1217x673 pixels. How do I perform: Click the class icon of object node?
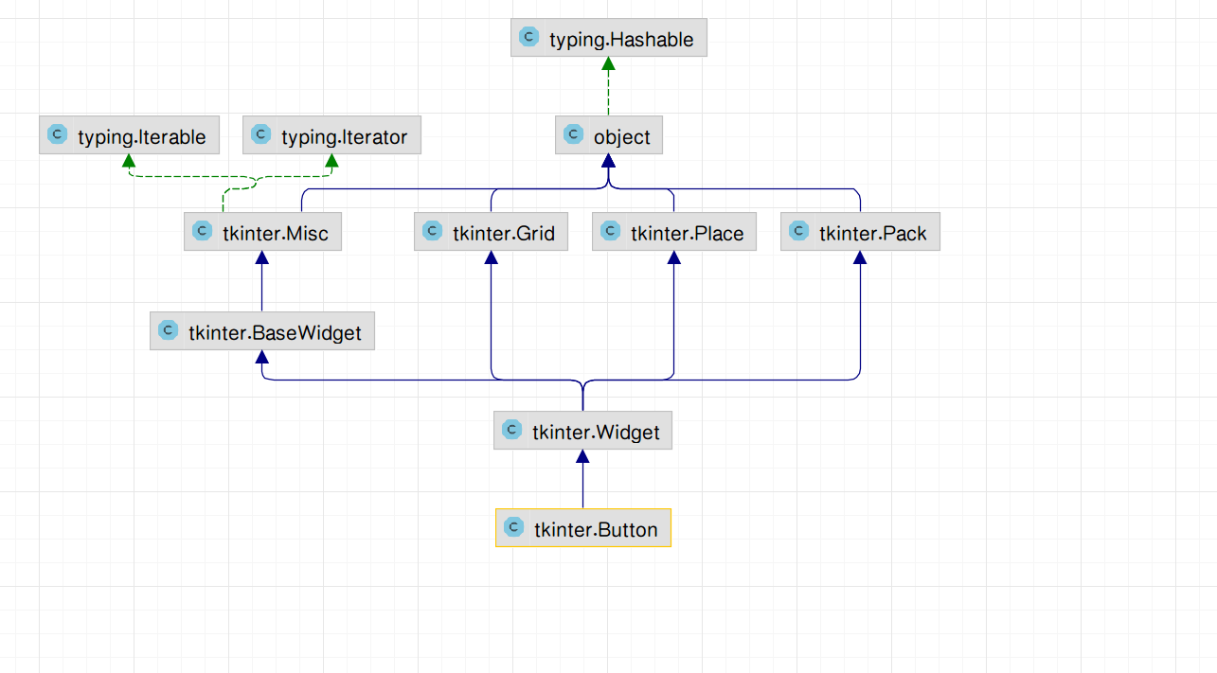pyautogui.click(x=573, y=135)
